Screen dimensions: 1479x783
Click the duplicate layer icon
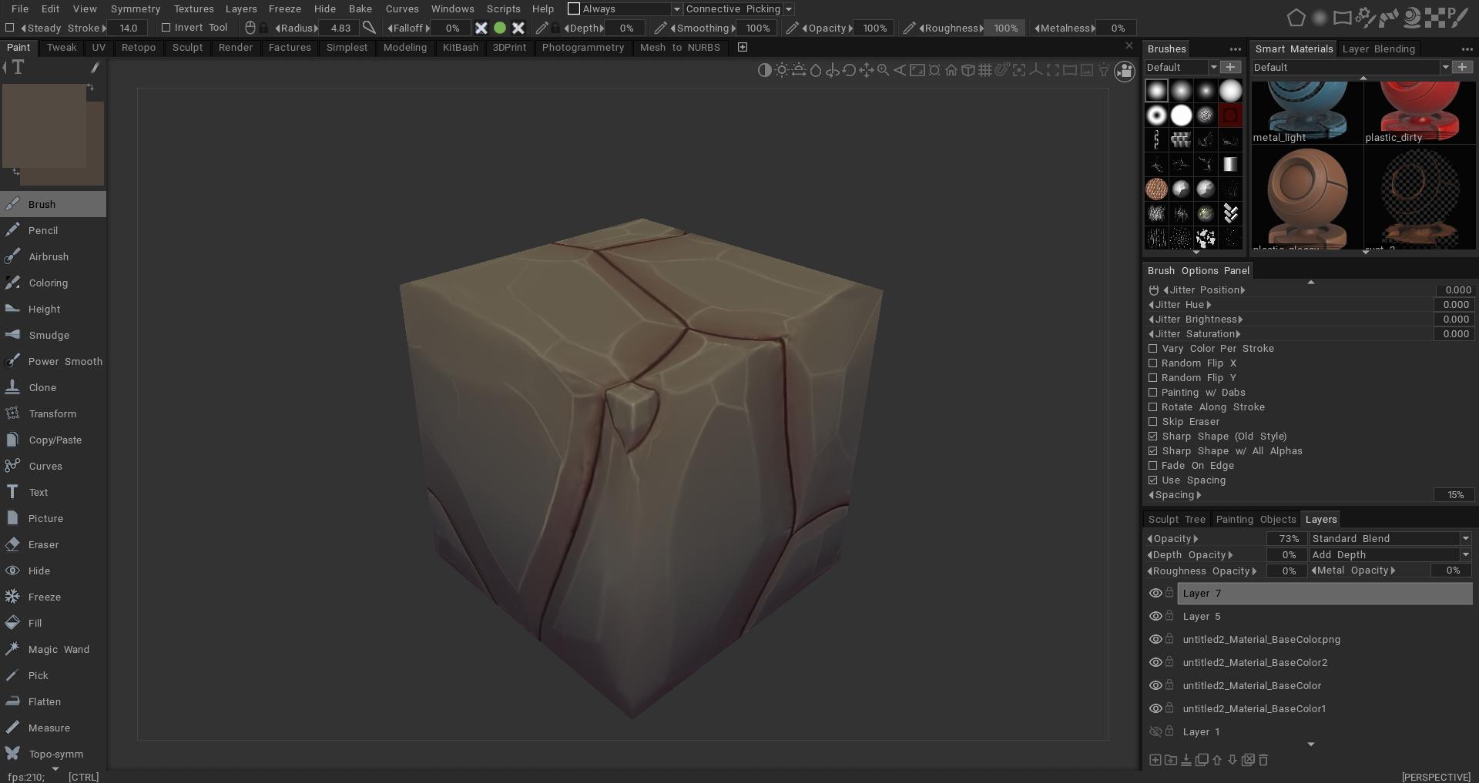1202,760
